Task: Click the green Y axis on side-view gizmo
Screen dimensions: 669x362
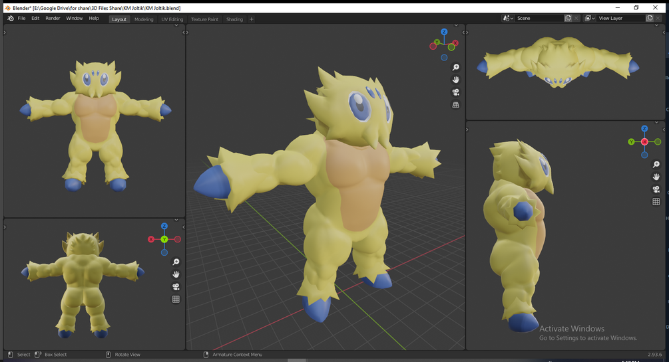Action: point(632,142)
